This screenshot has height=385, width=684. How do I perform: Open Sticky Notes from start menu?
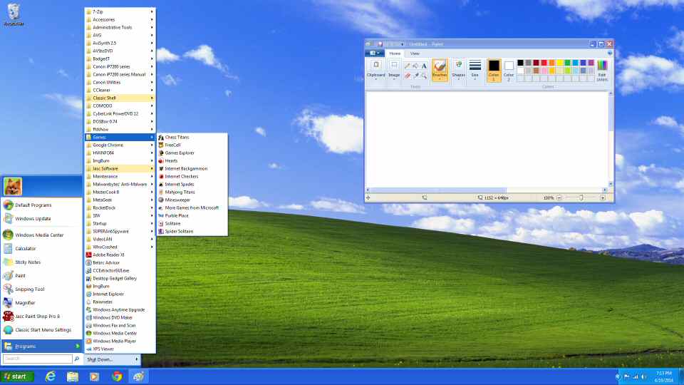[x=42, y=262]
